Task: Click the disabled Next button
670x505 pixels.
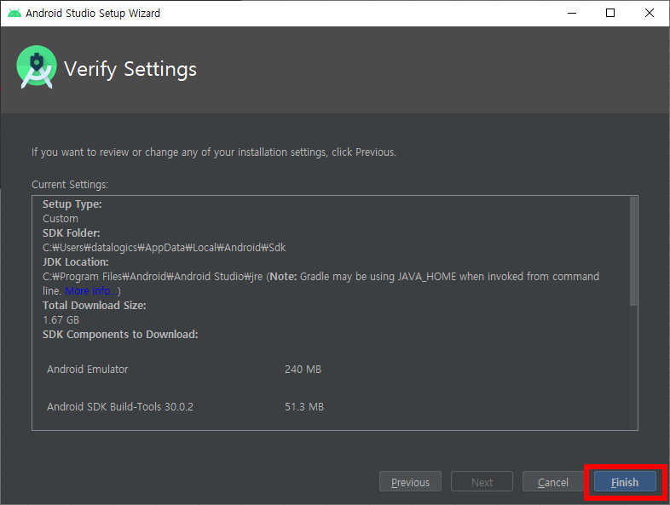Action: [x=482, y=482]
